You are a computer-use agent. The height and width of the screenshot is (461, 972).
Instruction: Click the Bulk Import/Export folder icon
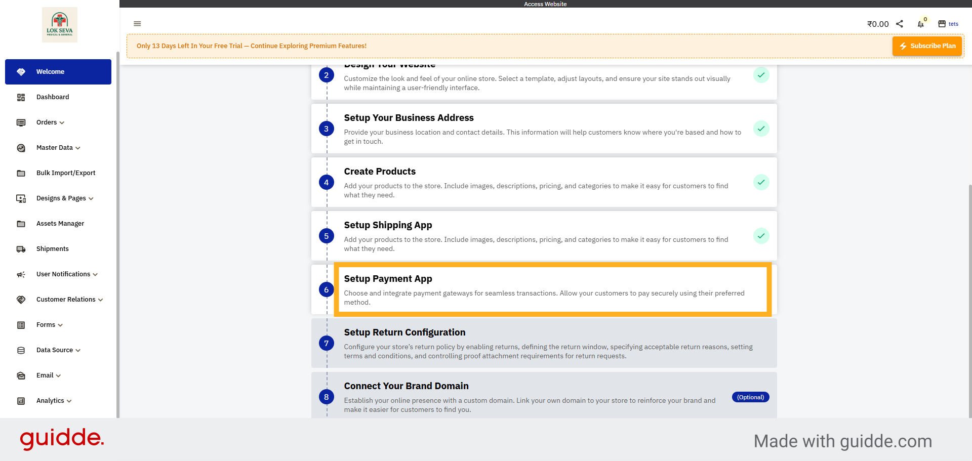[21, 173]
